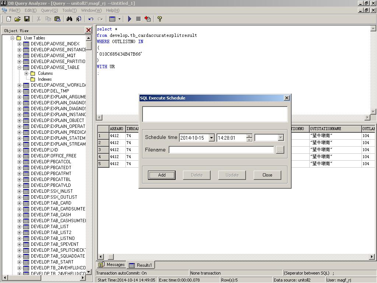The width and height of the screenshot is (377, 283).
Task: Click the Filename input field
Action: tap(221, 150)
